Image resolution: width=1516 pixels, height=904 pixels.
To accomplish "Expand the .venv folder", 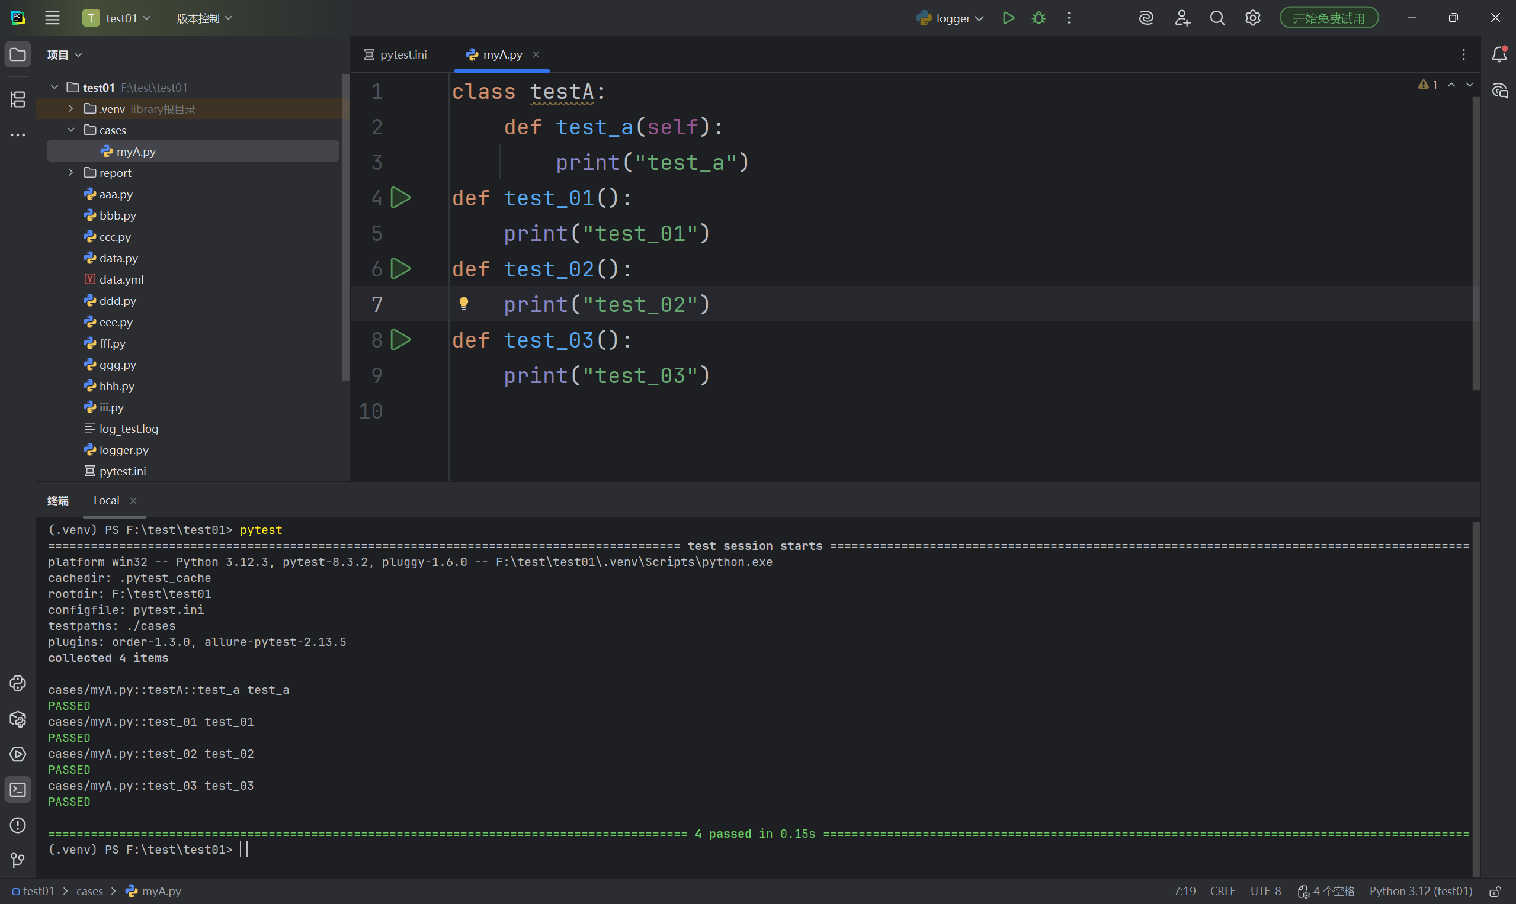I will coord(71,109).
